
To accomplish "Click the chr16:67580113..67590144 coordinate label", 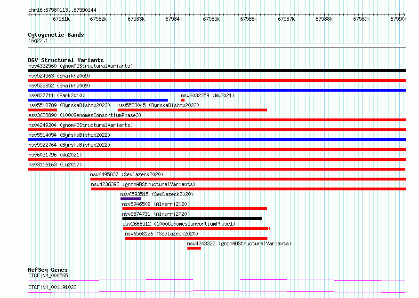I will click(x=62, y=10).
